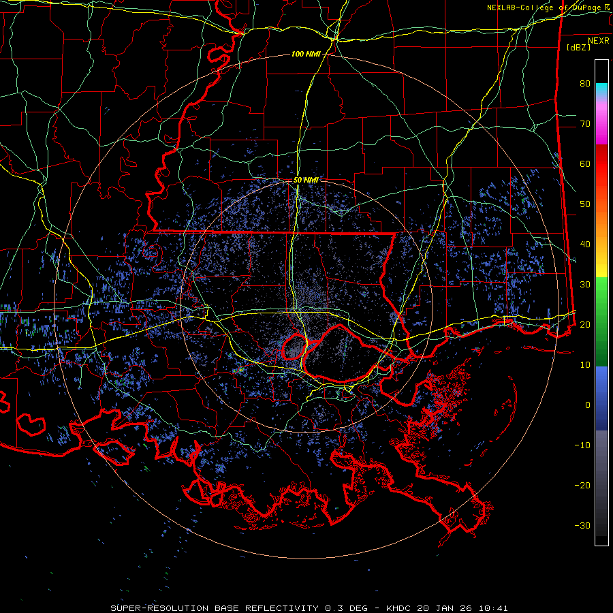Click the "10" value on the dBZ scale
Image resolution: width=613 pixels, height=613 pixels.
(x=585, y=365)
